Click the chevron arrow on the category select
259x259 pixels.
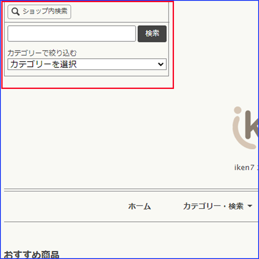161,64
